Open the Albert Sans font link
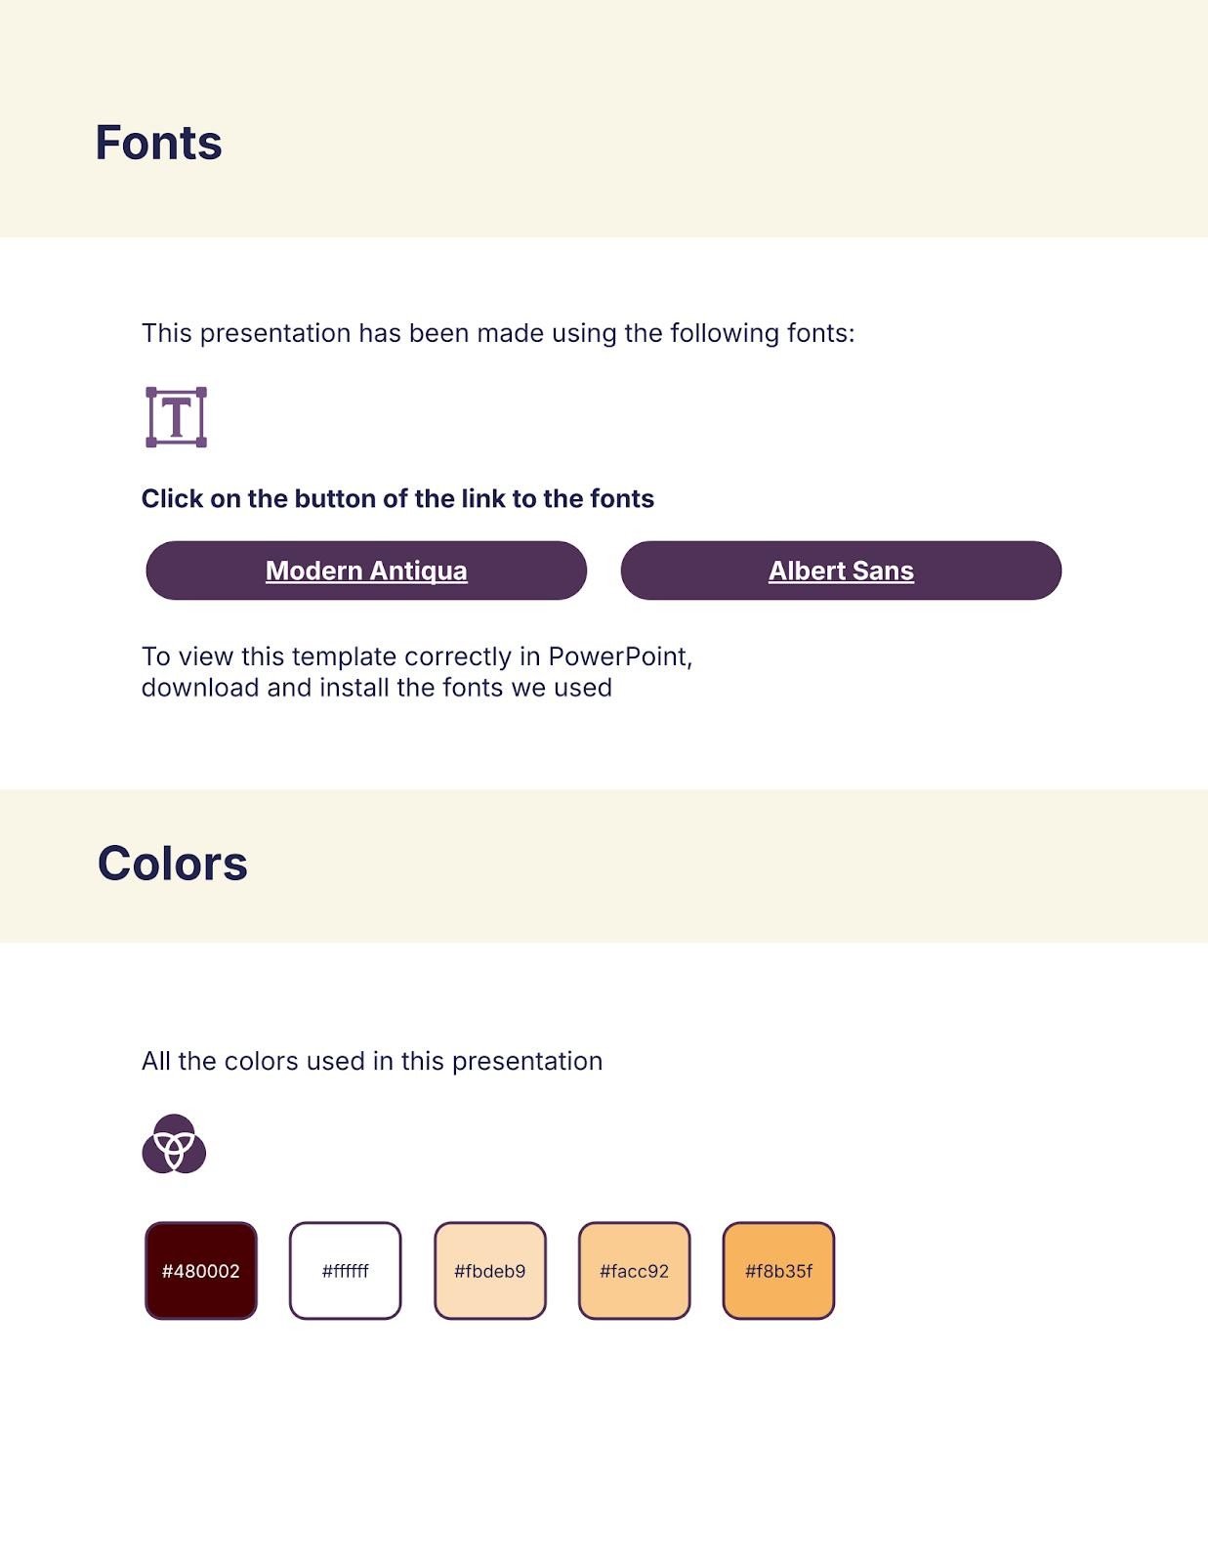 pyautogui.click(x=841, y=570)
